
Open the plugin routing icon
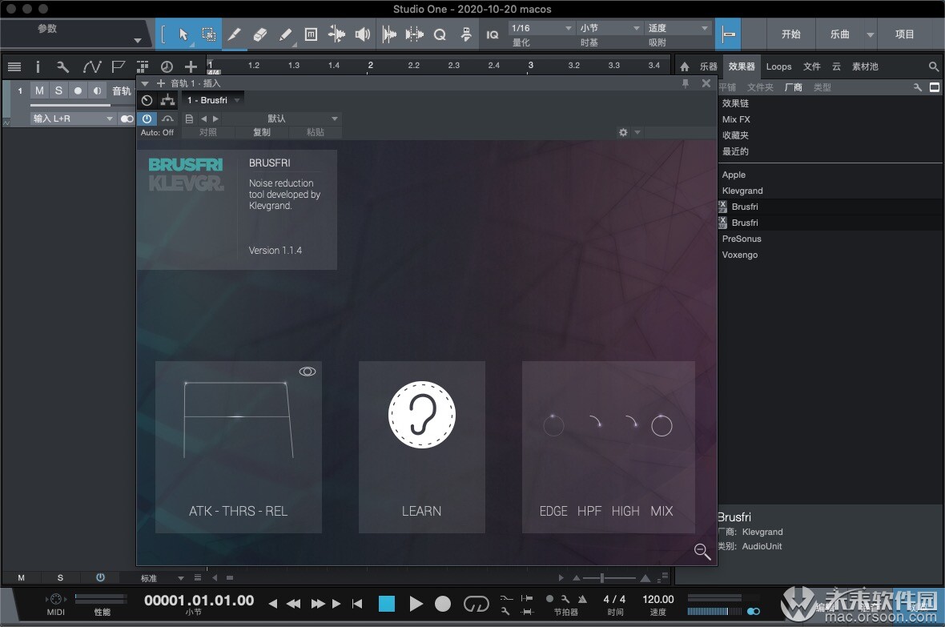[x=167, y=100]
